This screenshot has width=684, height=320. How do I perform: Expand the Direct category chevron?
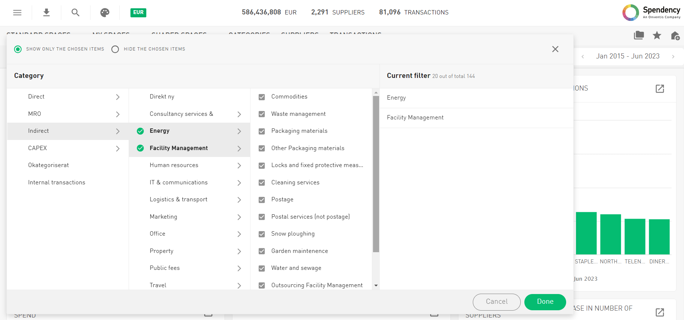118,97
